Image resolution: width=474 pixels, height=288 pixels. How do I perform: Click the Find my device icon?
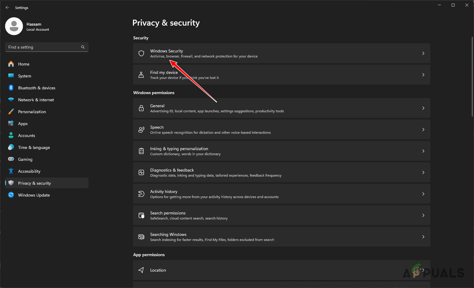[141, 75]
